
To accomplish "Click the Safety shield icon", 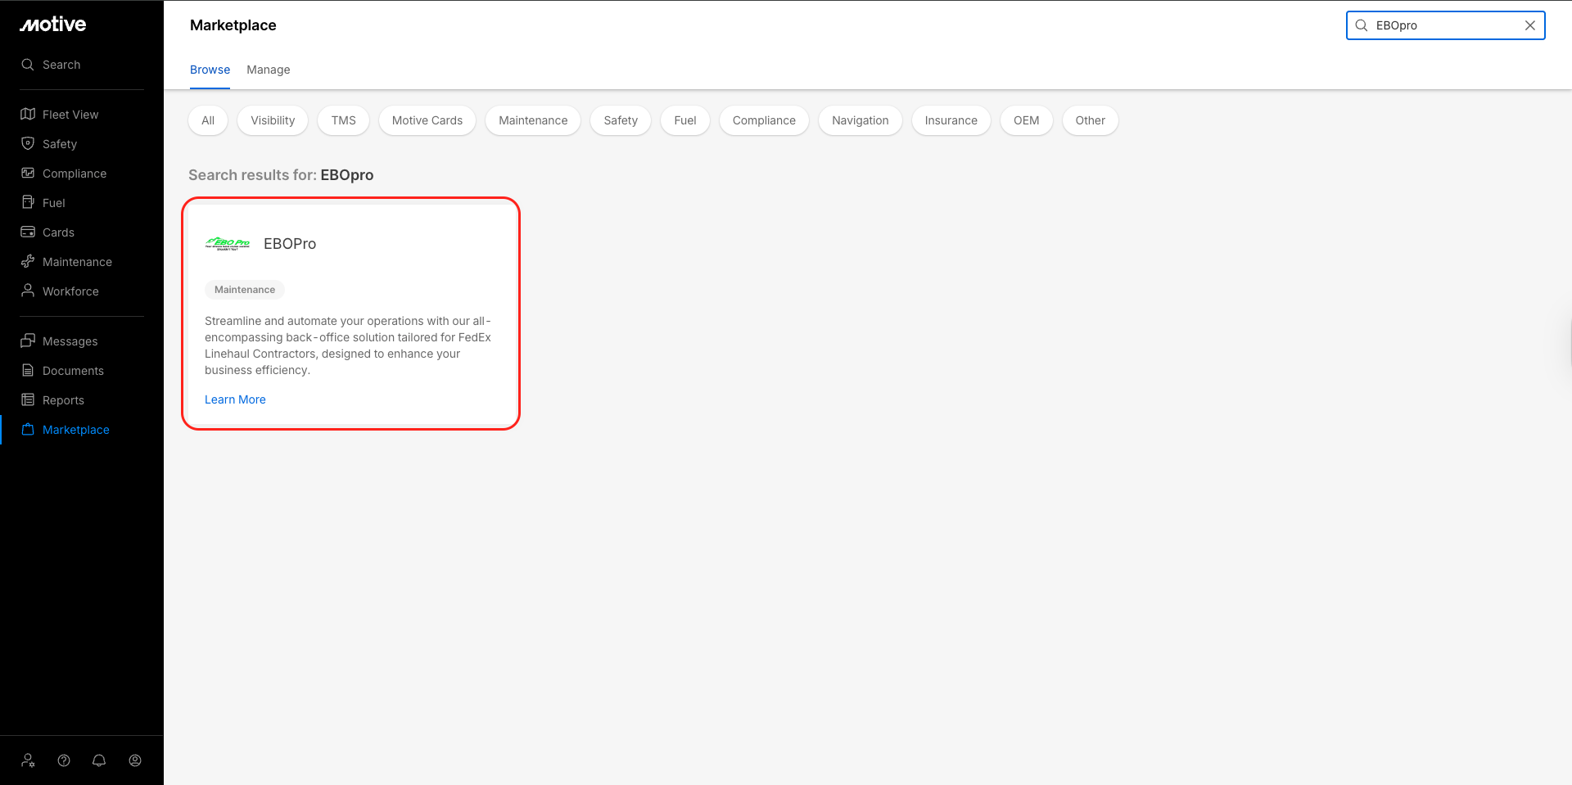I will [x=28, y=143].
